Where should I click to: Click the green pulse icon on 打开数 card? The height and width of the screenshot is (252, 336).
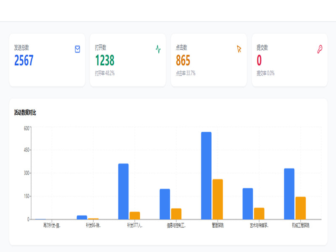[x=158, y=49]
